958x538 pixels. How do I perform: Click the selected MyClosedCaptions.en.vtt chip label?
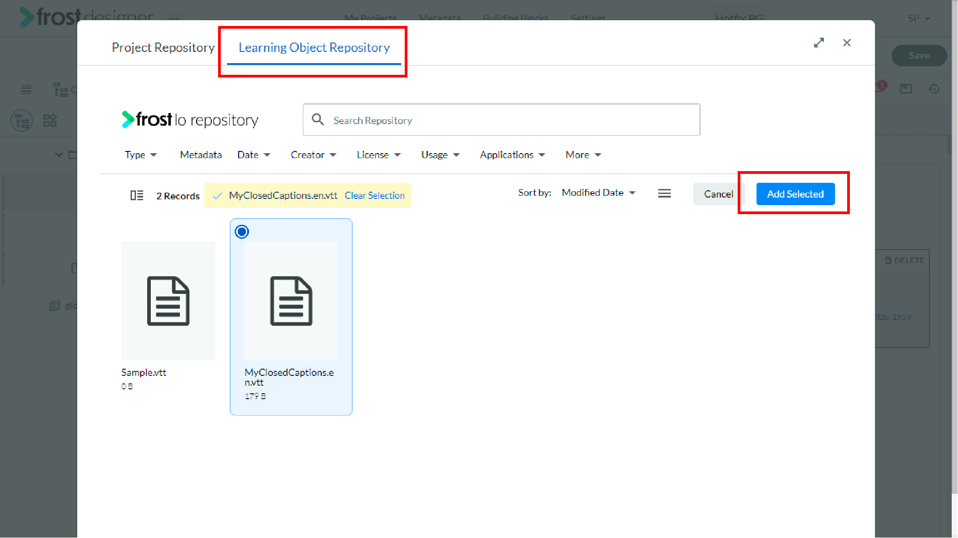click(x=283, y=196)
